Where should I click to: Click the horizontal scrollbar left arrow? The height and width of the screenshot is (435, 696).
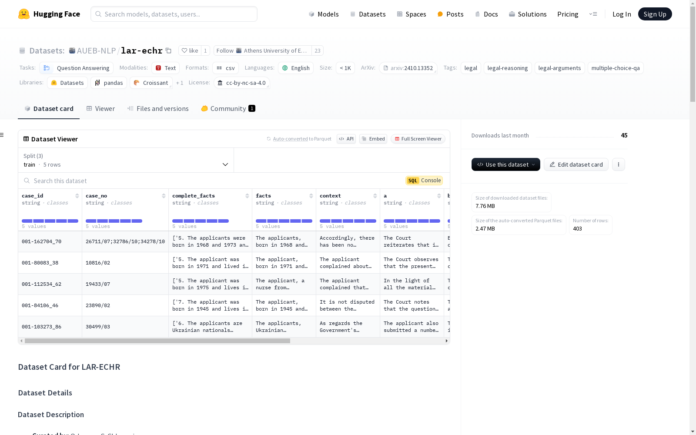21,341
